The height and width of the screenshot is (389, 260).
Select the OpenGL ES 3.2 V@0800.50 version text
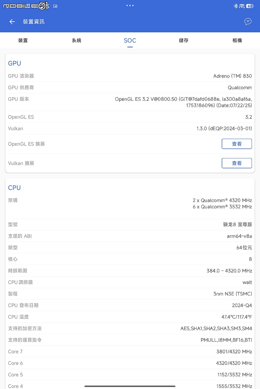pyautogui.click(x=183, y=102)
